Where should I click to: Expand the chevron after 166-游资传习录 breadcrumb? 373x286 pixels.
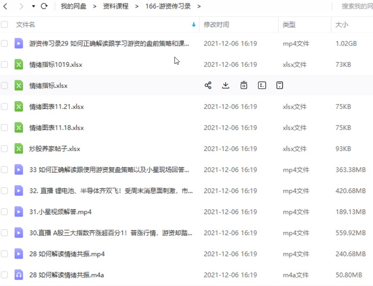199,6
